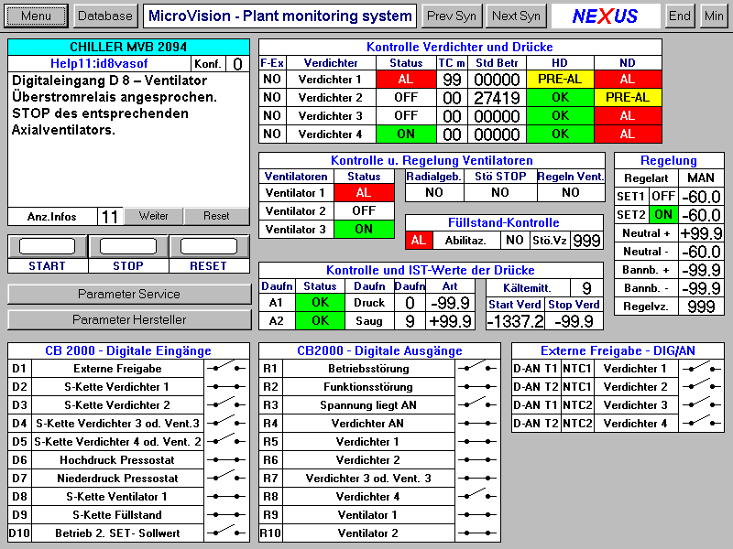The image size is (733, 549).
Task: Open the Database menu
Action: pyautogui.click(x=104, y=16)
